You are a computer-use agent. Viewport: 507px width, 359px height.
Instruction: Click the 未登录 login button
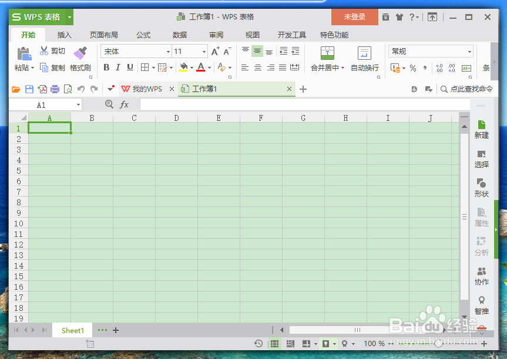click(354, 18)
